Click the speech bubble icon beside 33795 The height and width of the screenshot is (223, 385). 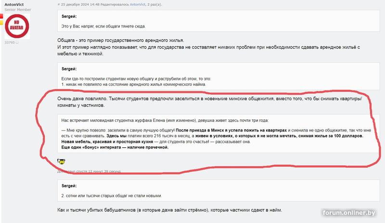(17, 42)
